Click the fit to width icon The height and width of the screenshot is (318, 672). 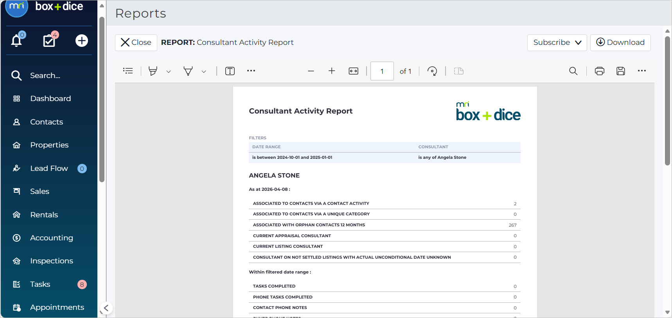point(354,71)
